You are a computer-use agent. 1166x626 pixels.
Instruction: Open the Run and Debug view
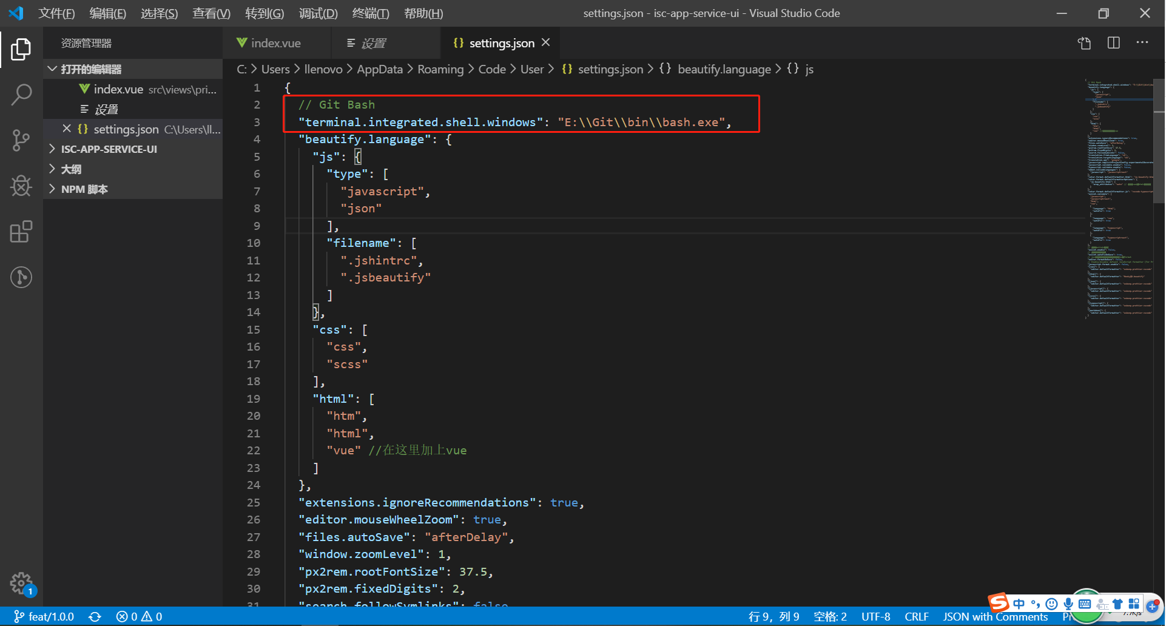click(x=21, y=186)
